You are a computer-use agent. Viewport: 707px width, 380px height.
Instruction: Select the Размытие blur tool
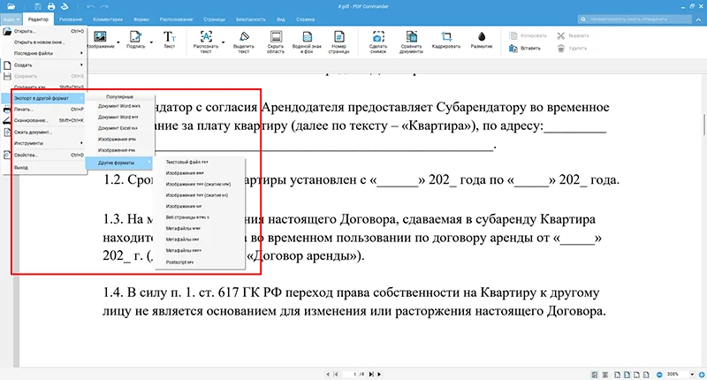coord(482,40)
